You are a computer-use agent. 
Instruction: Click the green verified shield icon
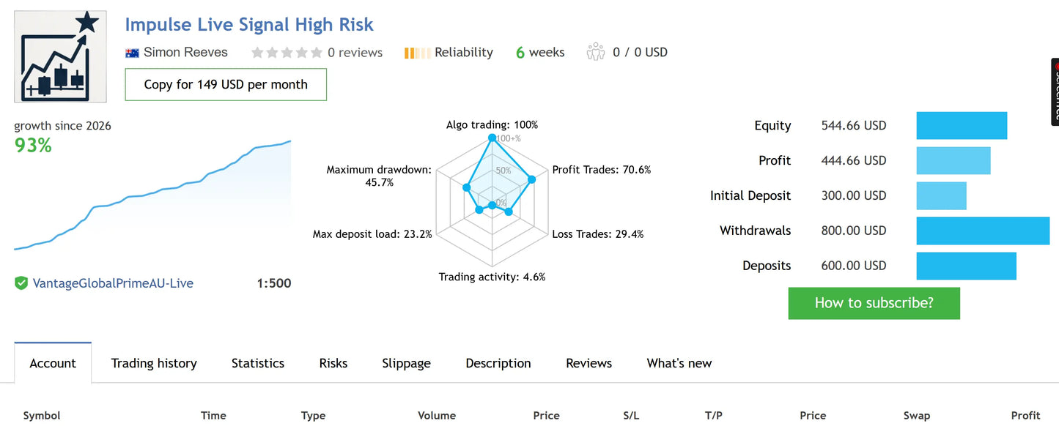click(21, 283)
